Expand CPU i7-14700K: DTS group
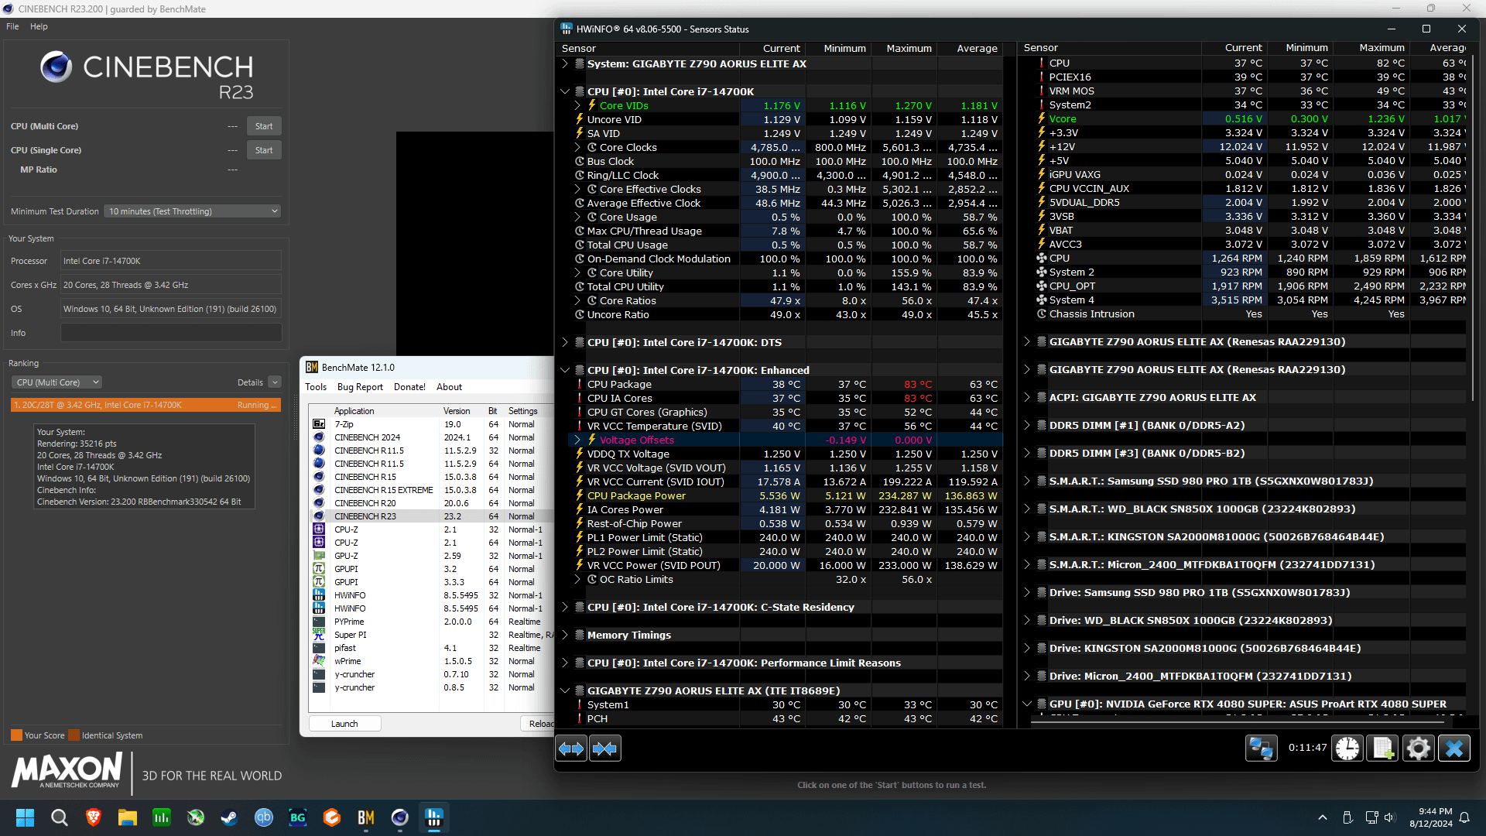The image size is (1486, 836). click(x=565, y=342)
